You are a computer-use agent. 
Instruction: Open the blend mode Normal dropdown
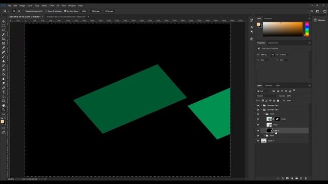click(x=266, y=96)
